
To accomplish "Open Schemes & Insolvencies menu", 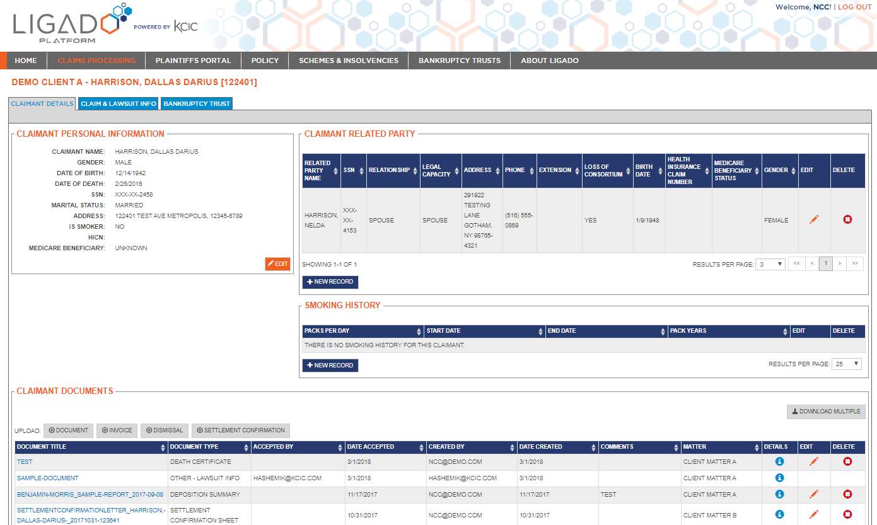I will (x=349, y=61).
